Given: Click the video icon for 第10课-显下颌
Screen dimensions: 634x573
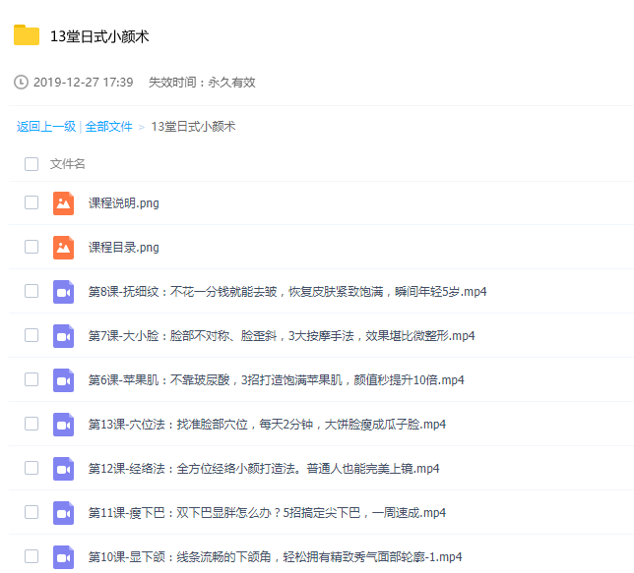Looking at the screenshot, I should (63, 557).
